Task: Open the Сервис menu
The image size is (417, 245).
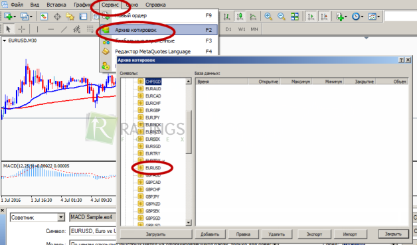Action: (x=110, y=5)
